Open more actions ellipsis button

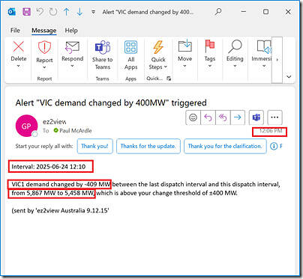point(274,117)
